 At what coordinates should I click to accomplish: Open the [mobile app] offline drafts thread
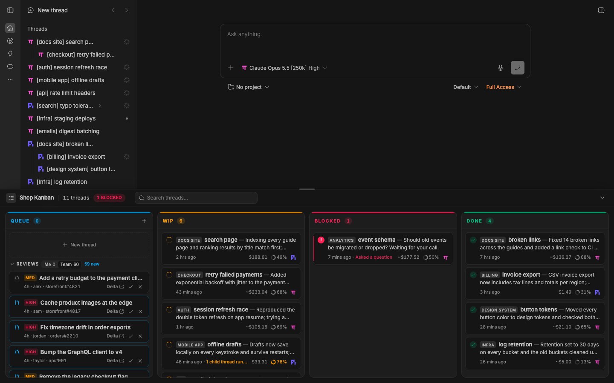pyautogui.click(x=78, y=80)
